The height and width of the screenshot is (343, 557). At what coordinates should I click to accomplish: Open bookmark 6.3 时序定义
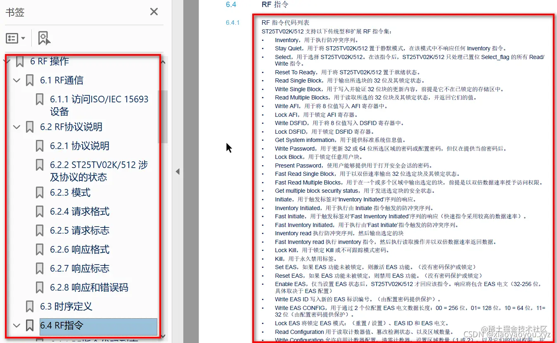click(66, 307)
